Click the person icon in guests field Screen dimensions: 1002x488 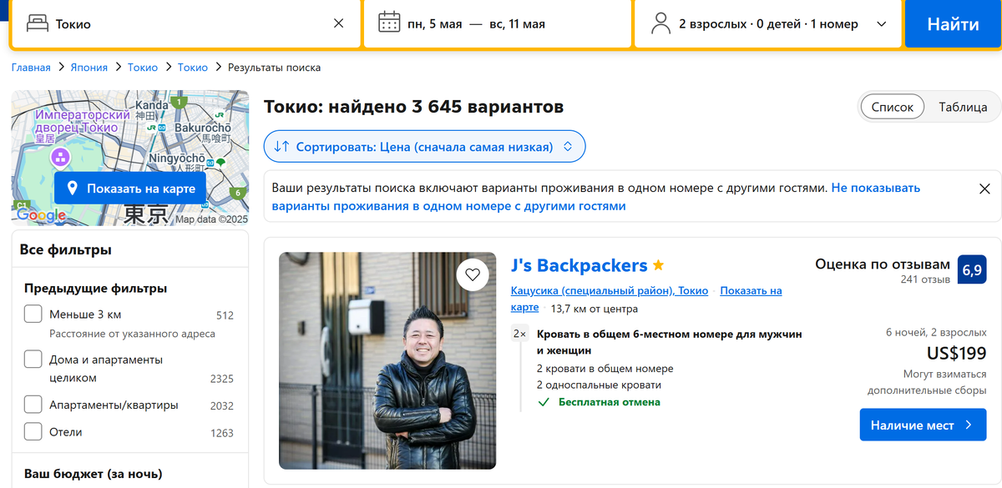coord(660,23)
